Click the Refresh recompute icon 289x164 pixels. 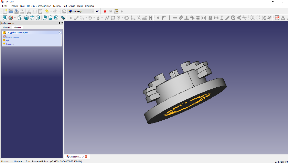pyautogui.click(x=64, y=11)
